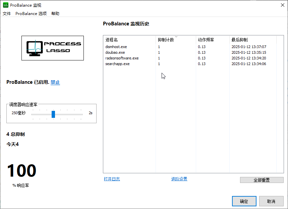Select the radeonsoftware.exe row
Image resolution: width=288 pixels, height=209 pixels.
tap(190, 58)
